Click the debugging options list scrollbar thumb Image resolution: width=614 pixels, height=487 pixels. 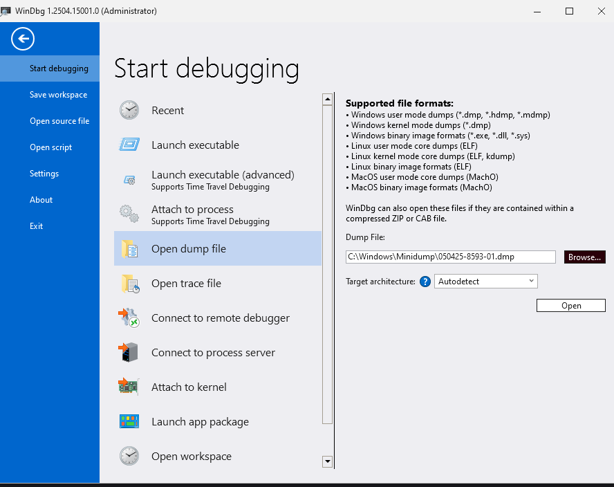click(x=327, y=265)
